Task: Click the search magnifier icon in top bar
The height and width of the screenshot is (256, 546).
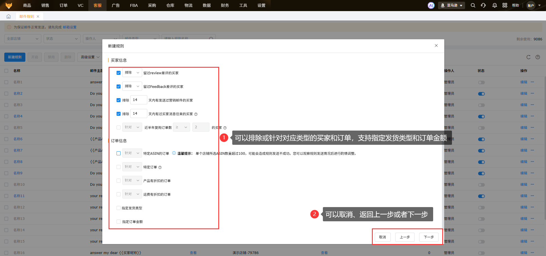Action: (x=473, y=5)
